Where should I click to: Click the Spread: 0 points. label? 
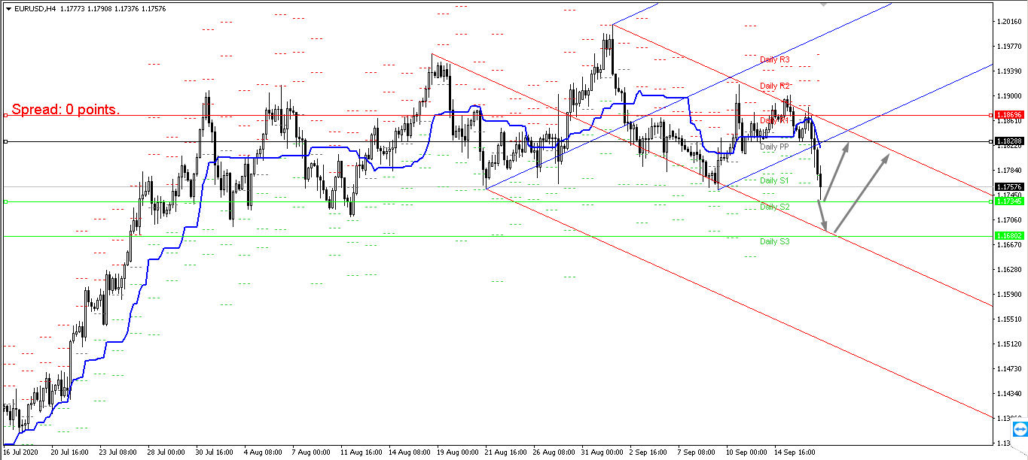click(66, 110)
